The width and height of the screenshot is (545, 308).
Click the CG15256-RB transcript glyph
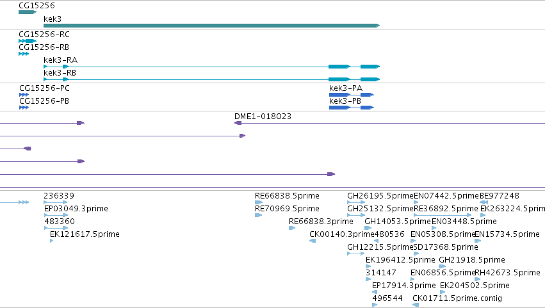[24, 54]
